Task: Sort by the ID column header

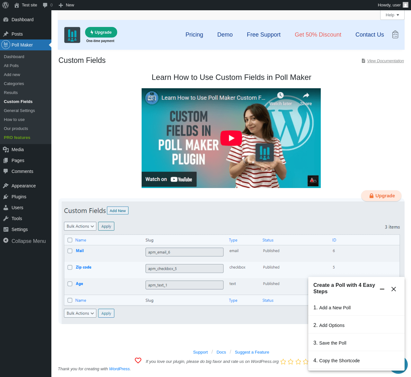Action: 334,240
